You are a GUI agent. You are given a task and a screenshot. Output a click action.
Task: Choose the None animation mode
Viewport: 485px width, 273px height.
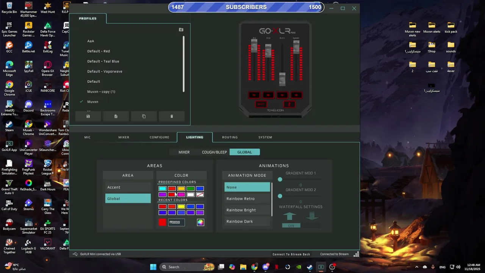(x=247, y=187)
